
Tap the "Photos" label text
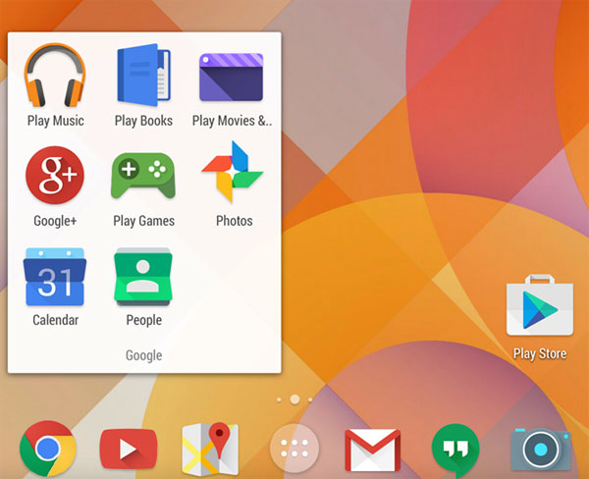point(234,221)
